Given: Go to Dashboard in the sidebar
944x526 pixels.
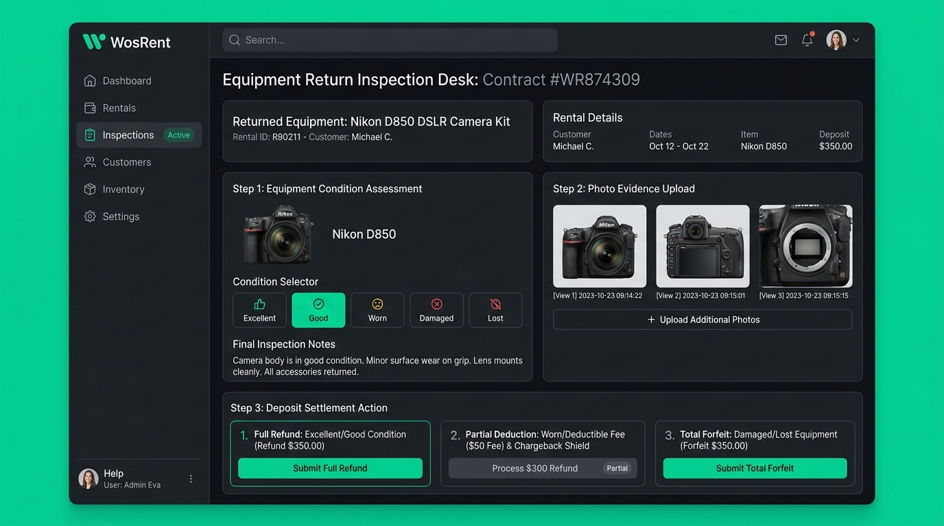Looking at the screenshot, I should [x=139, y=81].
